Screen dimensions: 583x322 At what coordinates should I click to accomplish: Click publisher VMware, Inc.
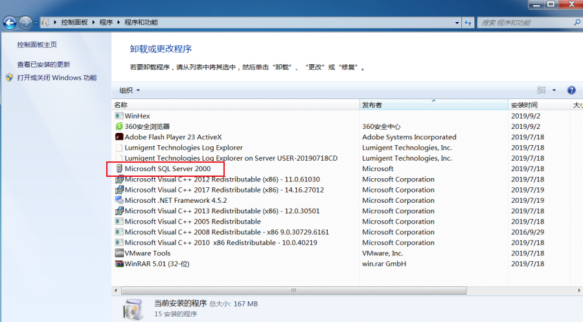383,253
